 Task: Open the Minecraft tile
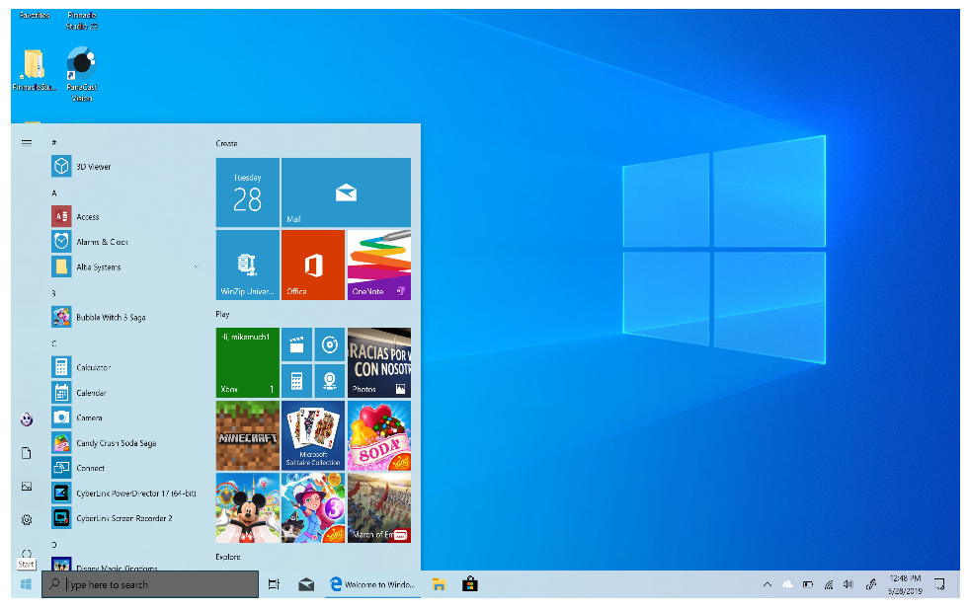(247, 434)
